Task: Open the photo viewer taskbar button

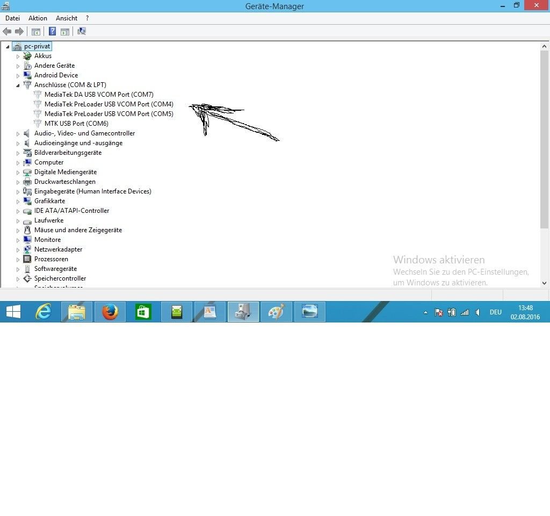Action: click(310, 312)
